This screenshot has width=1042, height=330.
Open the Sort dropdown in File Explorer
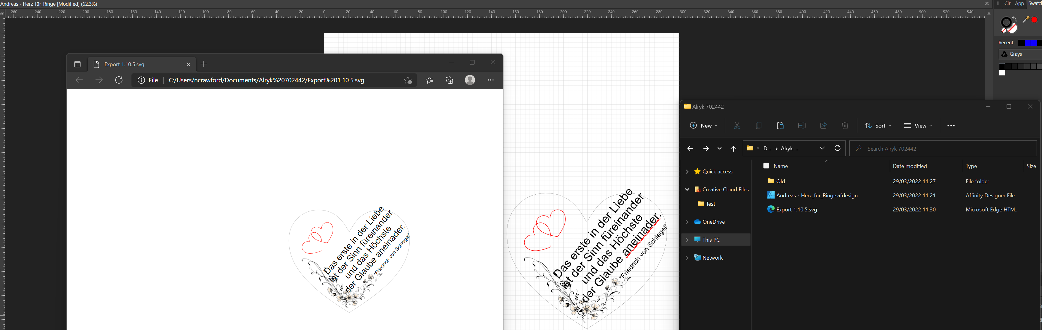click(x=878, y=125)
